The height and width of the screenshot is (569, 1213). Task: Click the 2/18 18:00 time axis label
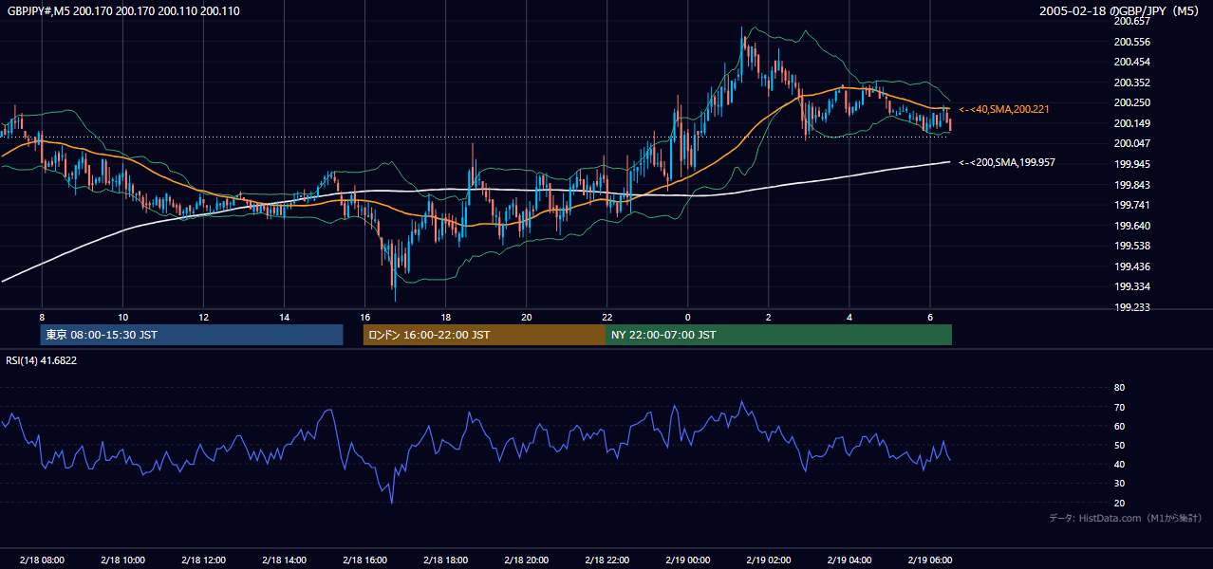[445, 560]
